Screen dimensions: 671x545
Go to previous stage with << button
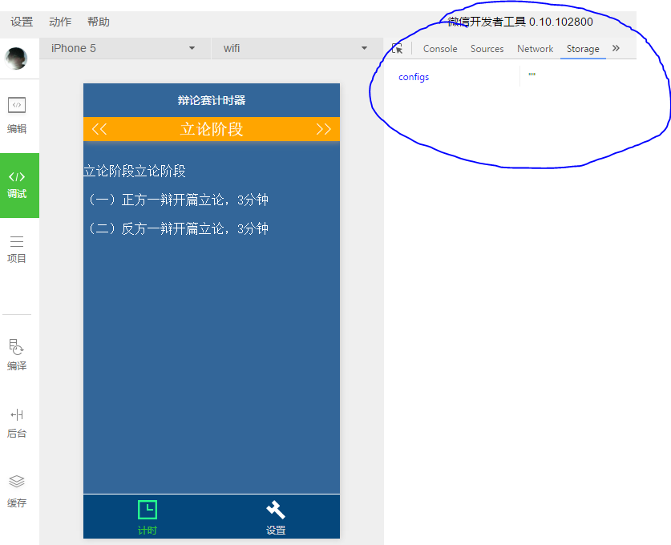pyautogui.click(x=99, y=129)
